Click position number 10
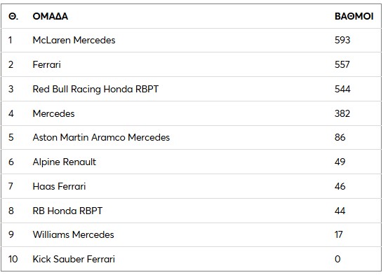 tap(13, 259)
